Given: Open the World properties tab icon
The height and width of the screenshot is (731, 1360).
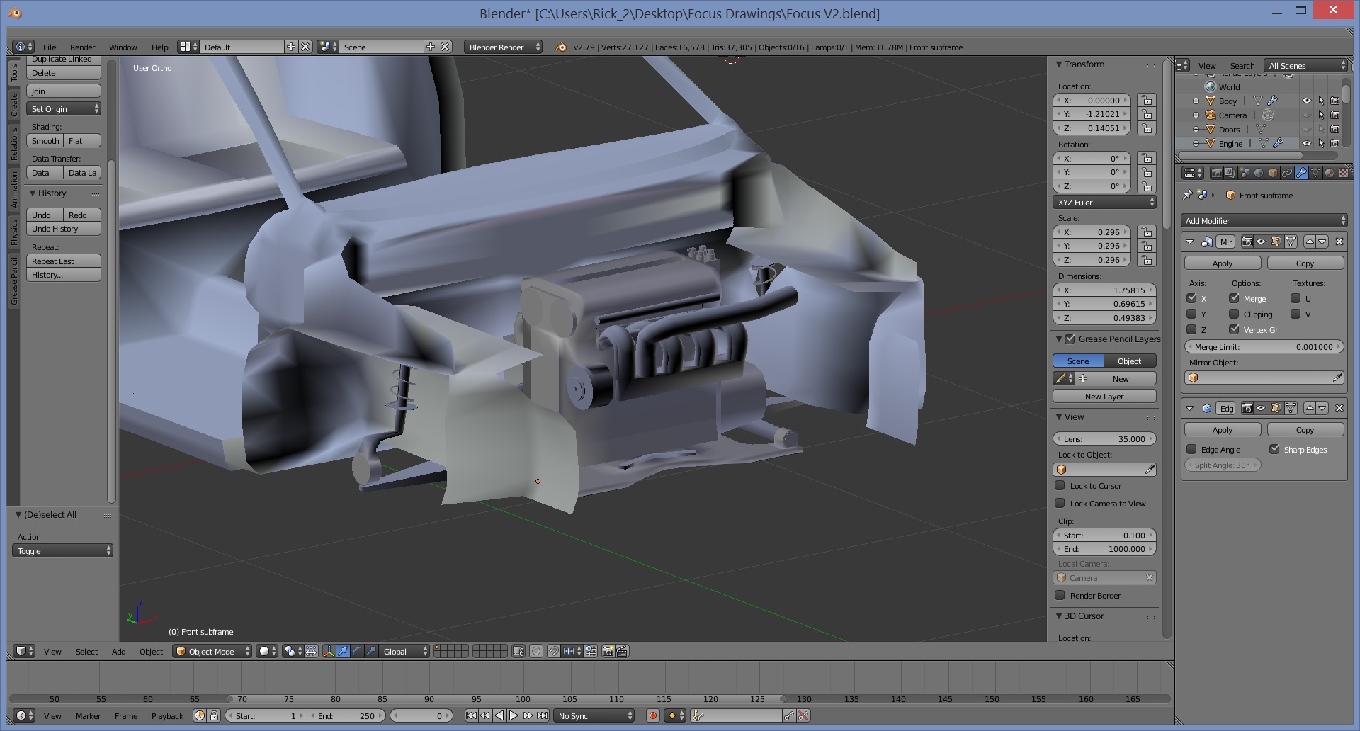Looking at the screenshot, I should pyautogui.click(x=1259, y=173).
